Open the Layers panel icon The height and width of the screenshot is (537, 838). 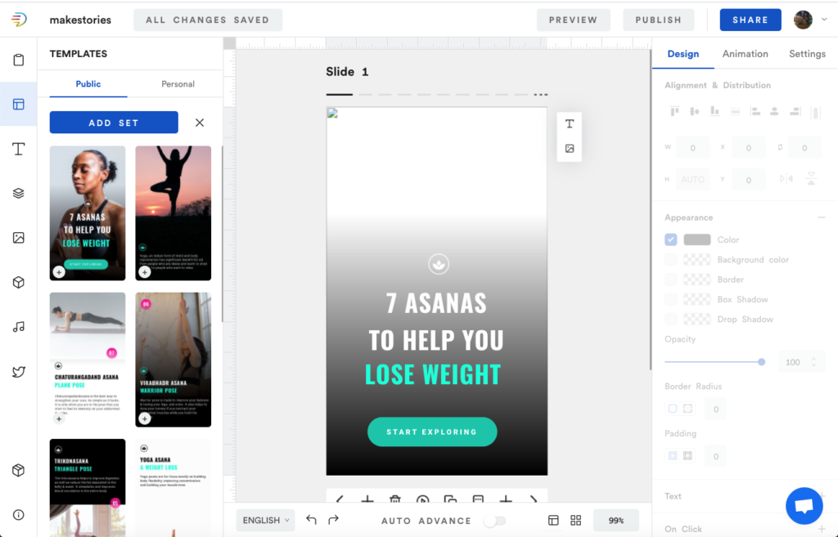tap(19, 193)
